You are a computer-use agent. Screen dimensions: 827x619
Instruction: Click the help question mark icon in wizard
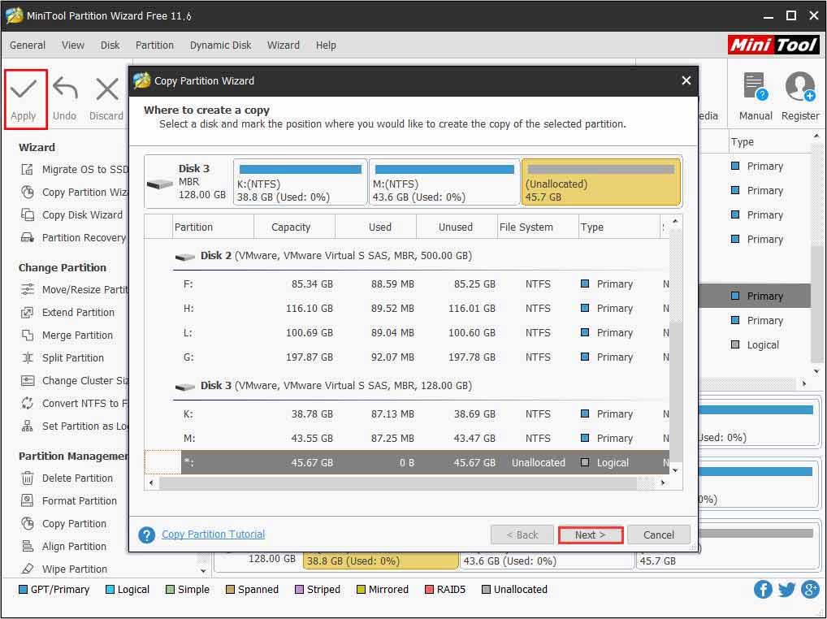click(146, 535)
